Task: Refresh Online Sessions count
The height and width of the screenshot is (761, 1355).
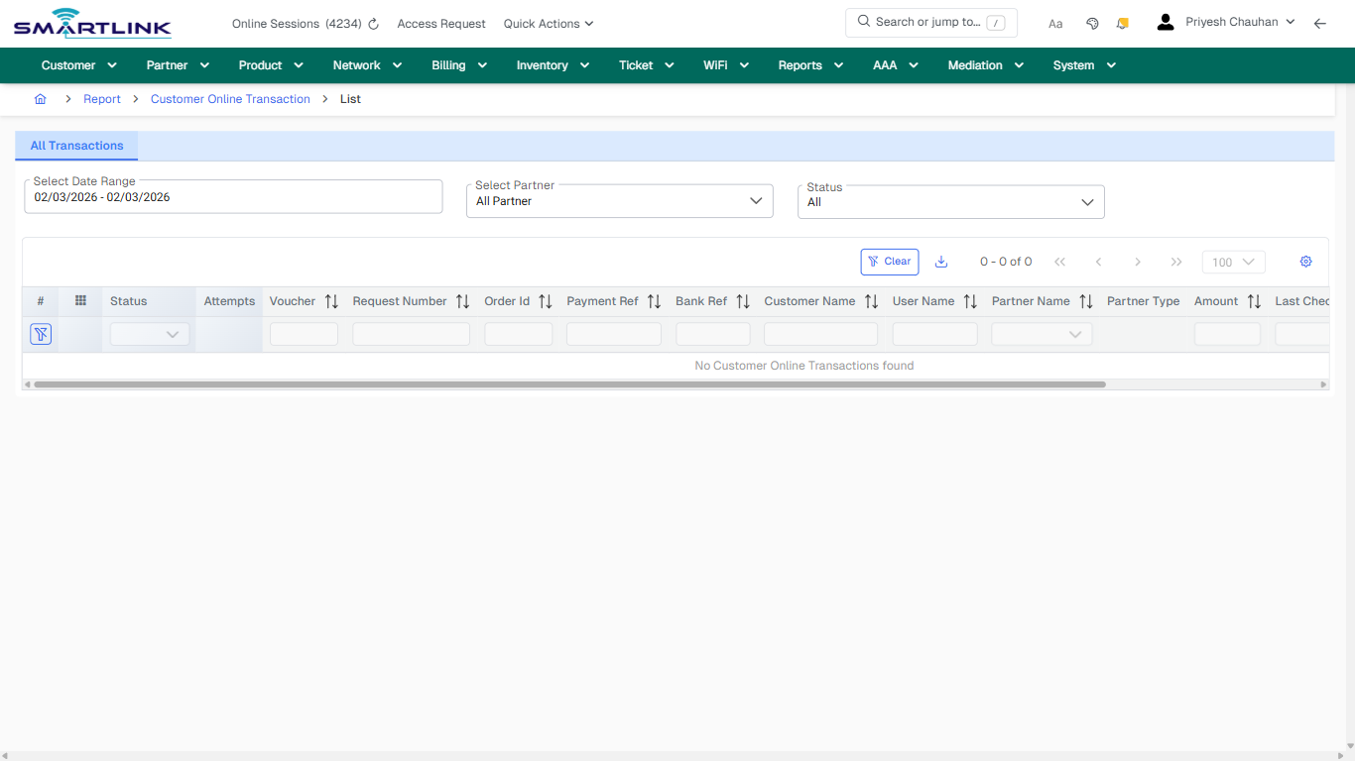Action: (x=372, y=23)
